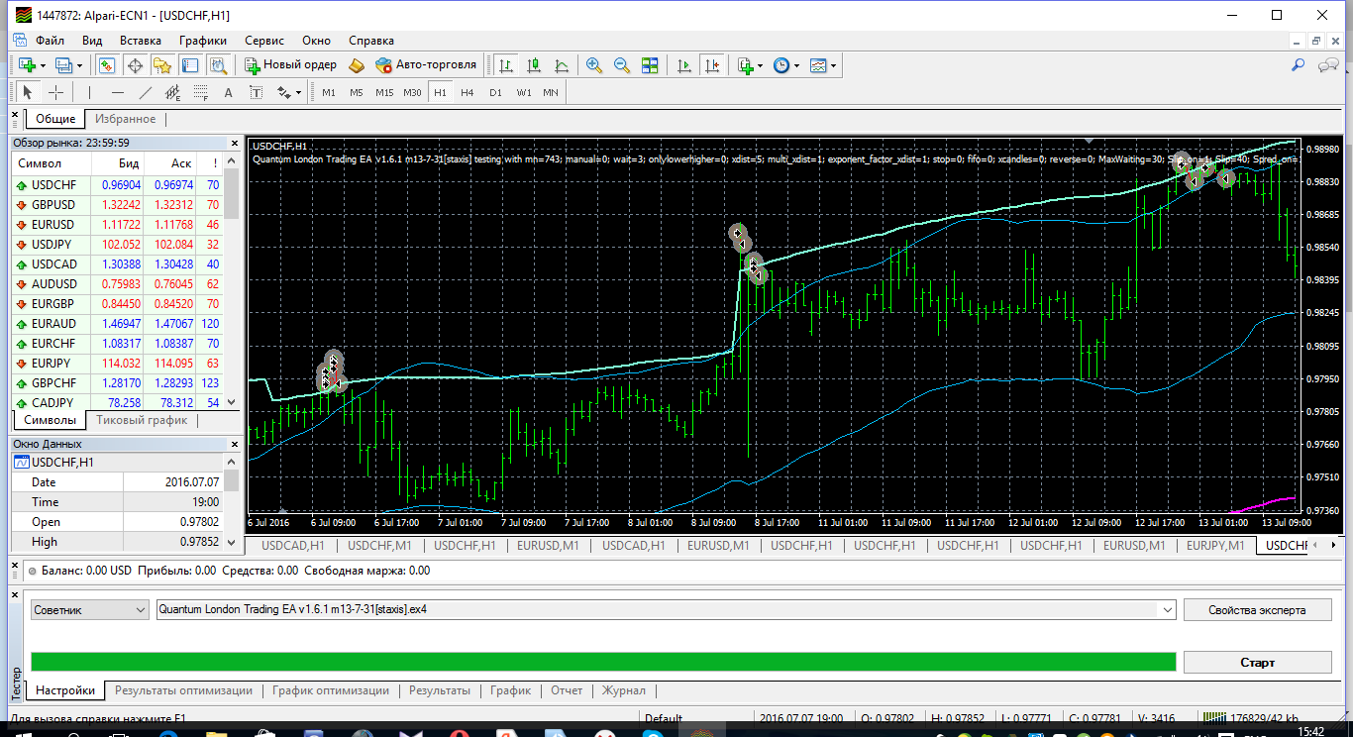Screen dimensions: 1353x737
Task: Toggle chart auto-scroll icon
Action: 684,64
